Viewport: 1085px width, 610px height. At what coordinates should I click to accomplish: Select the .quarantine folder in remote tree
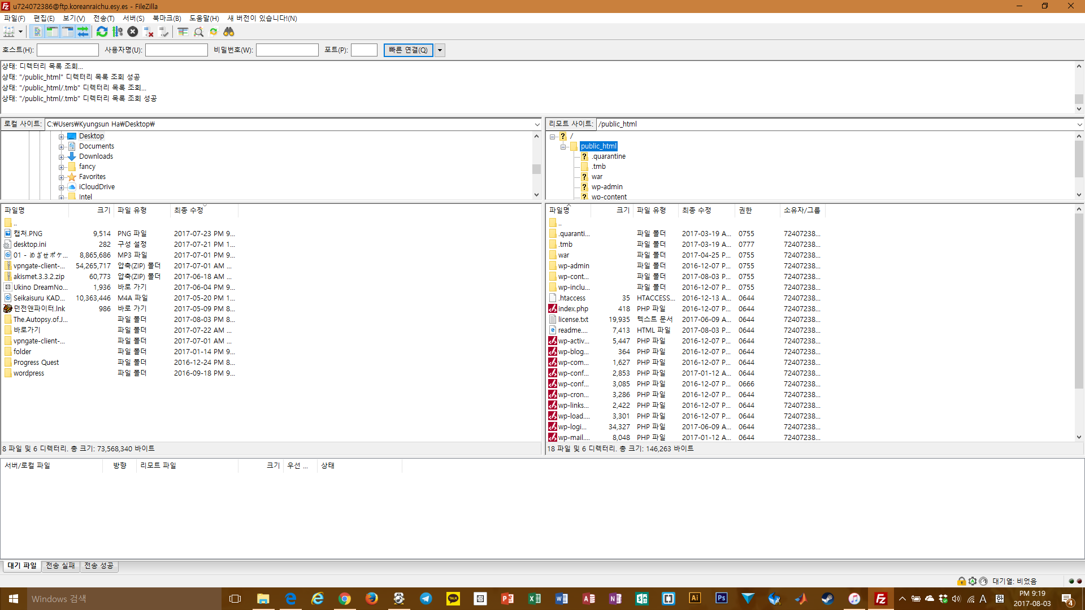(x=609, y=156)
